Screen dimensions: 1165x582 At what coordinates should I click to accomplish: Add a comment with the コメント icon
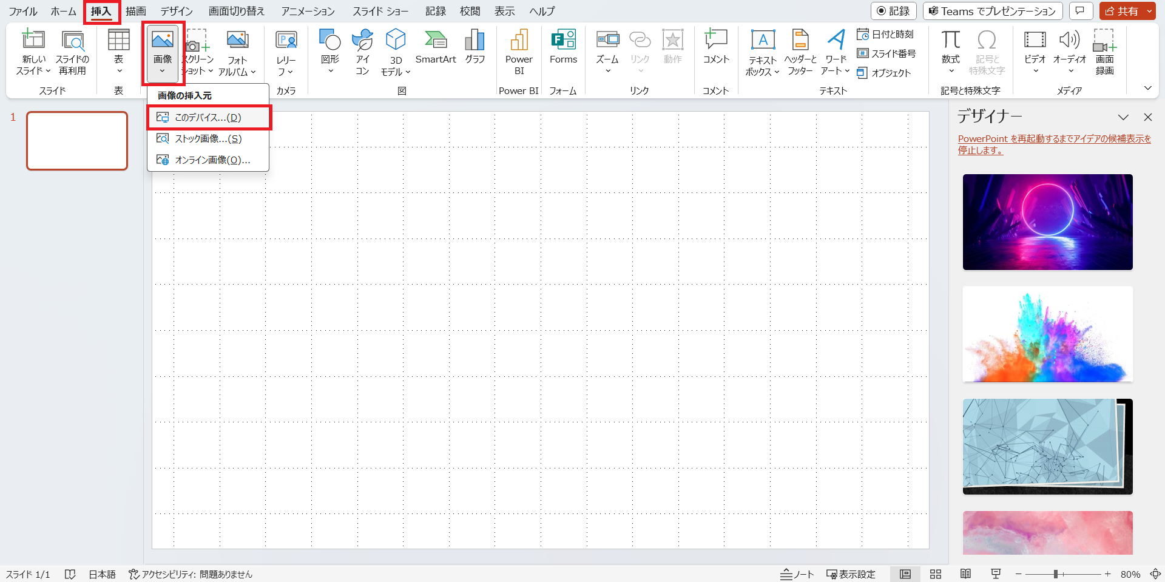point(716,47)
